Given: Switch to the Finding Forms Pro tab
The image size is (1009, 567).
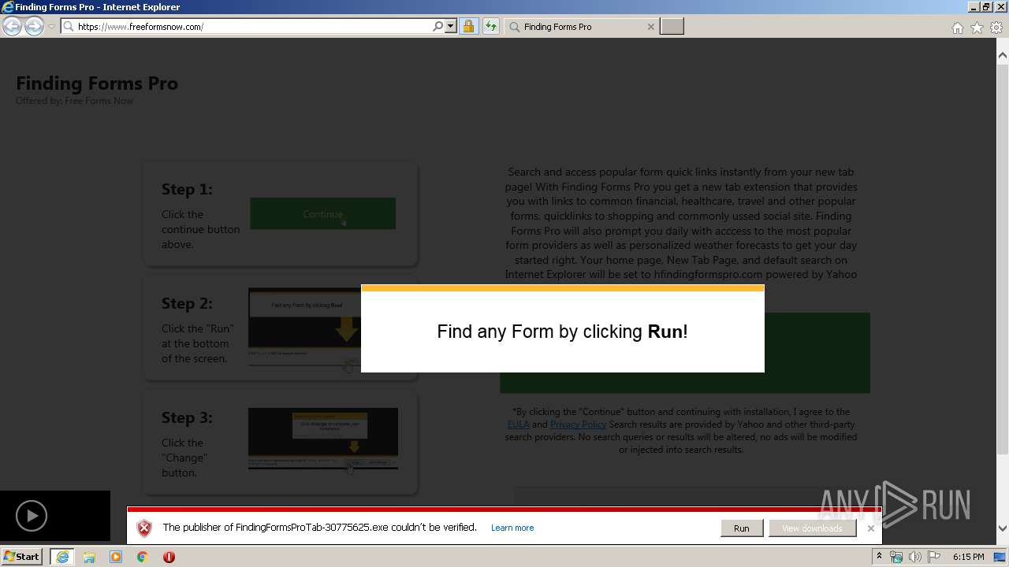Looking at the screenshot, I should click(x=582, y=26).
